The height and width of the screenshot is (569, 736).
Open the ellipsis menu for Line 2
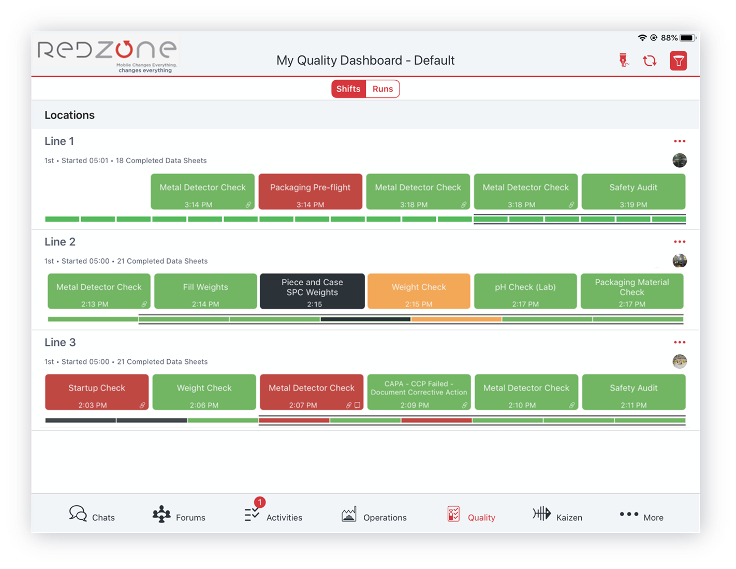click(680, 241)
